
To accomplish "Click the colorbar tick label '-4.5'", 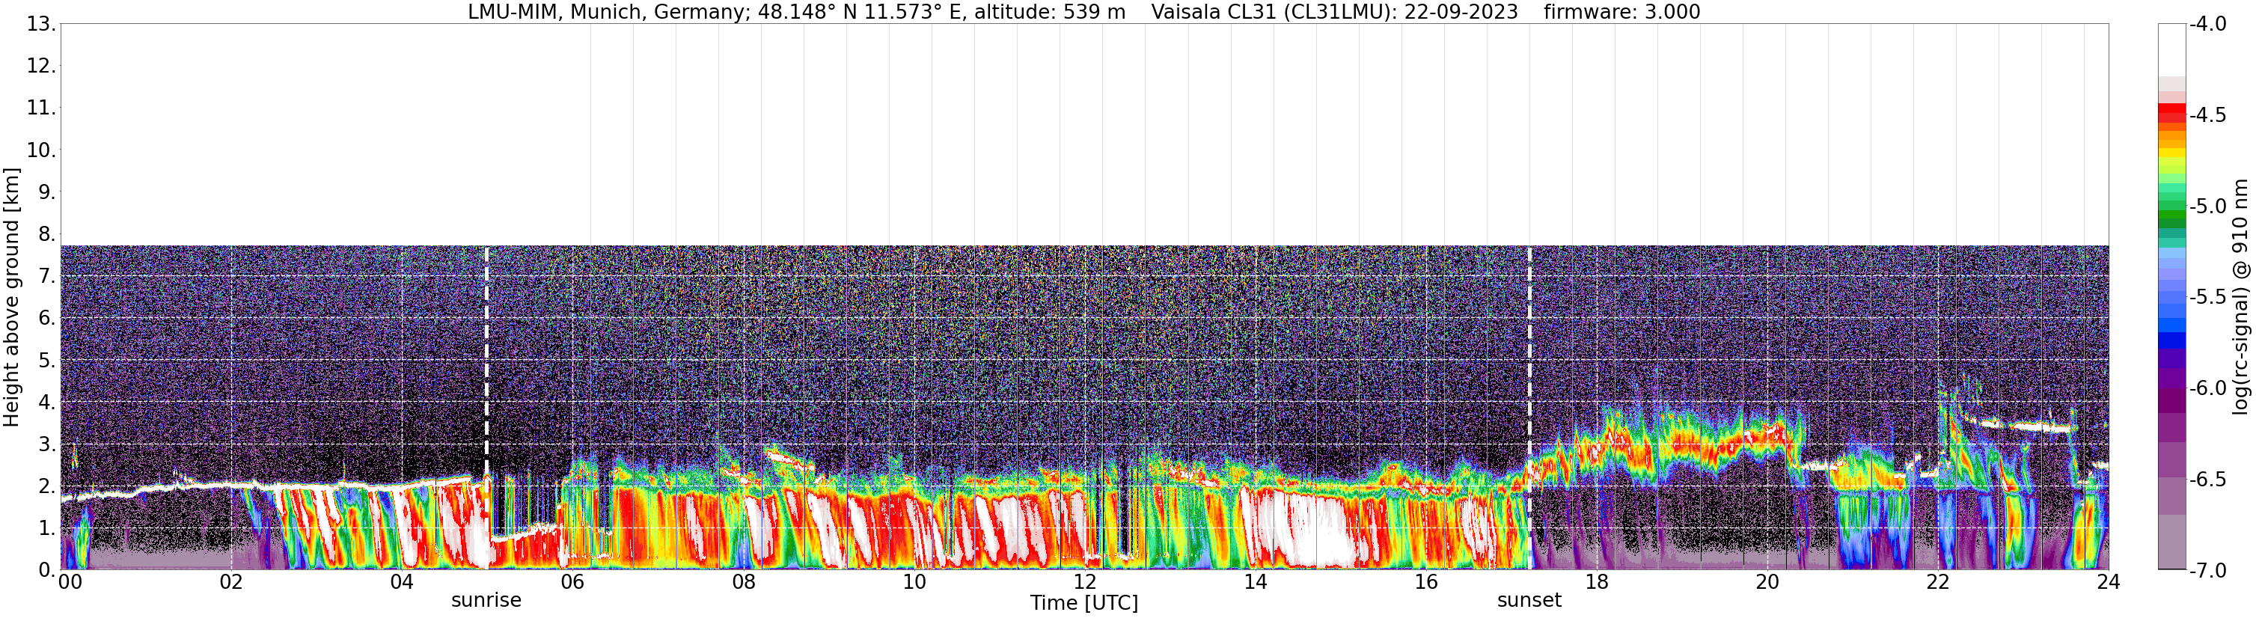I will coord(2207,114).
